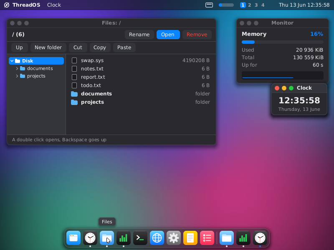This screenshot has width=334, height=250.
Task: Select the documents folder icon in the file list
Action: coord(74,94)
